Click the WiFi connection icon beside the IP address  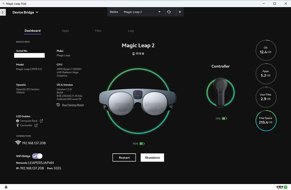(18, 143)
